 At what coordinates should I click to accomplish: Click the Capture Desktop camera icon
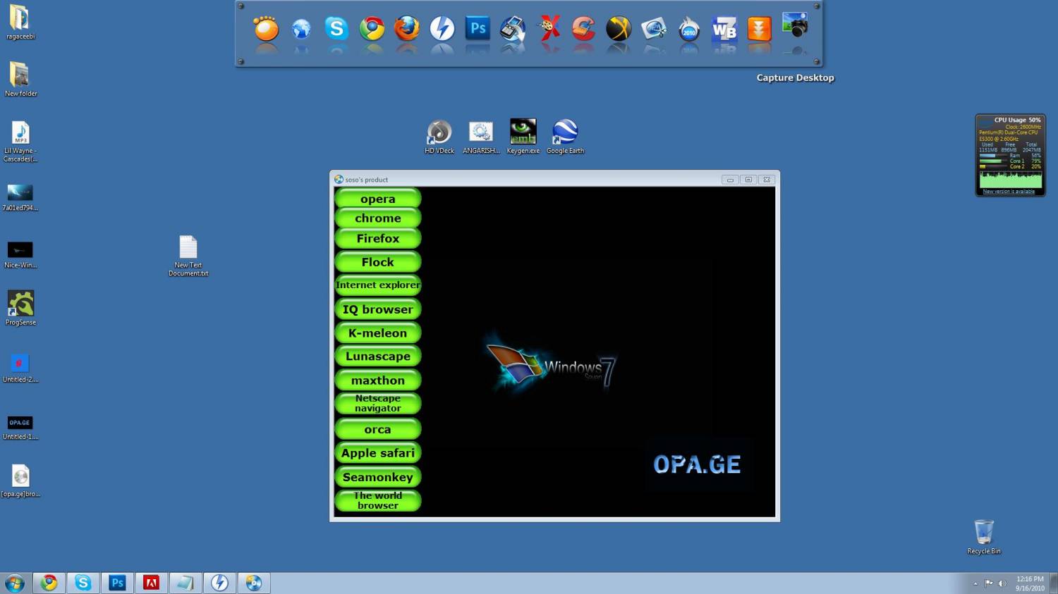point(795,27)
